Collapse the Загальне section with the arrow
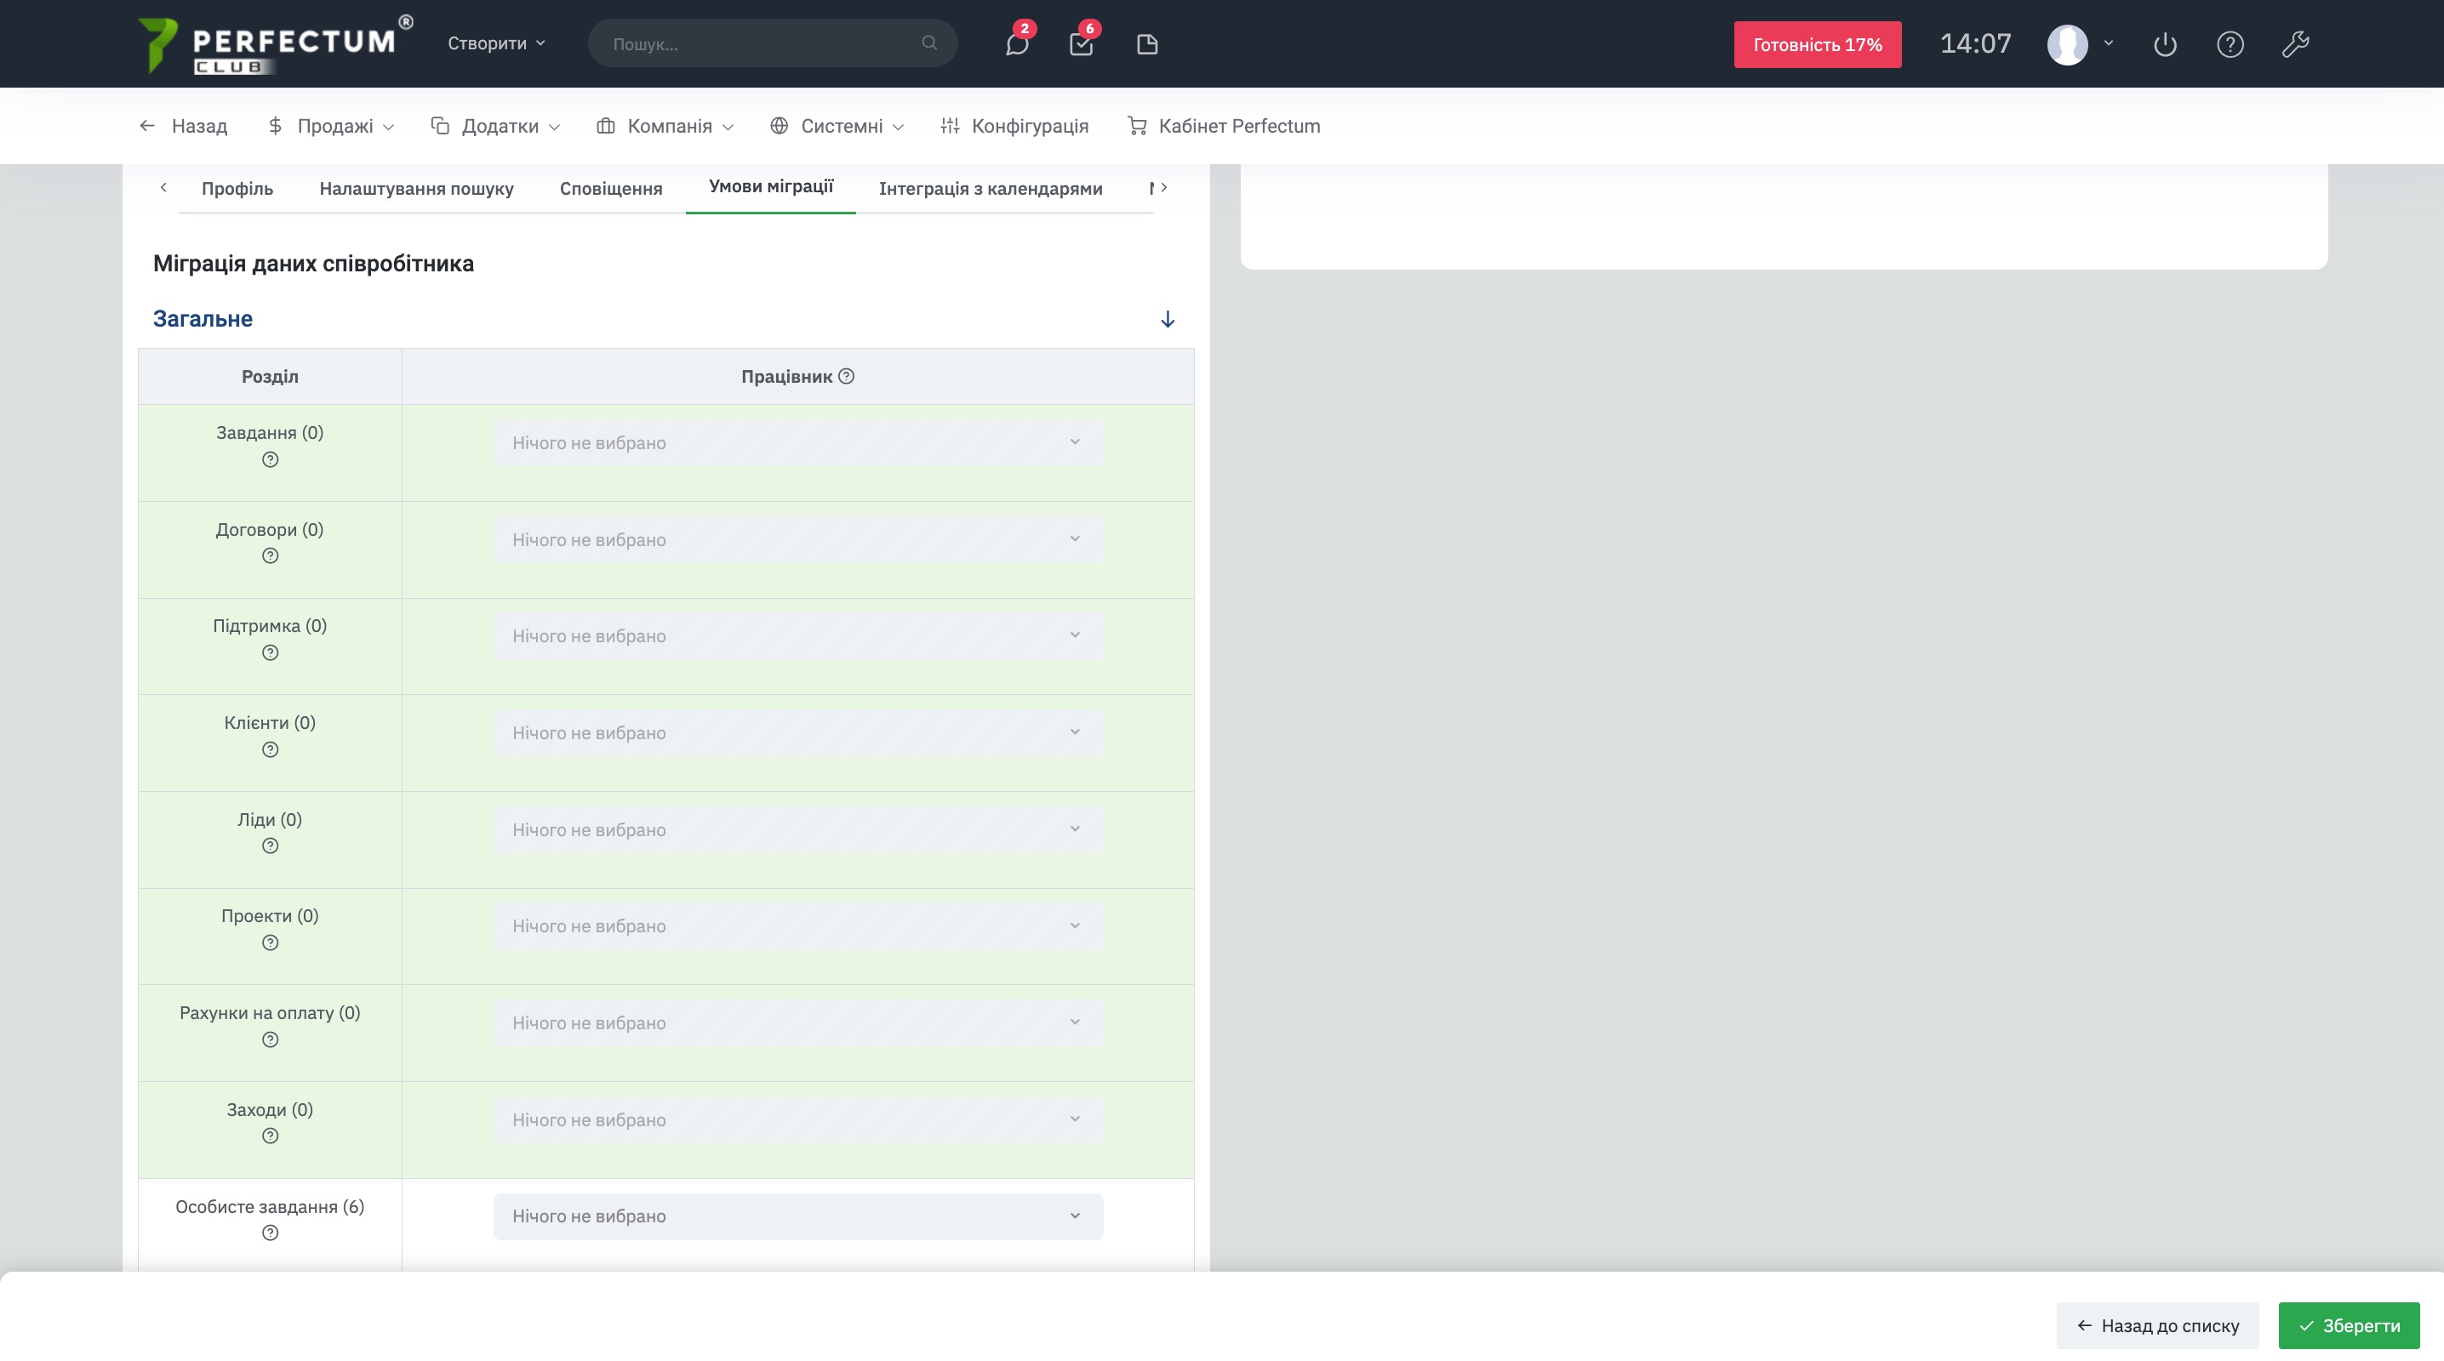Screen dimensions: 2444x1361 (x=1167, y=320)
